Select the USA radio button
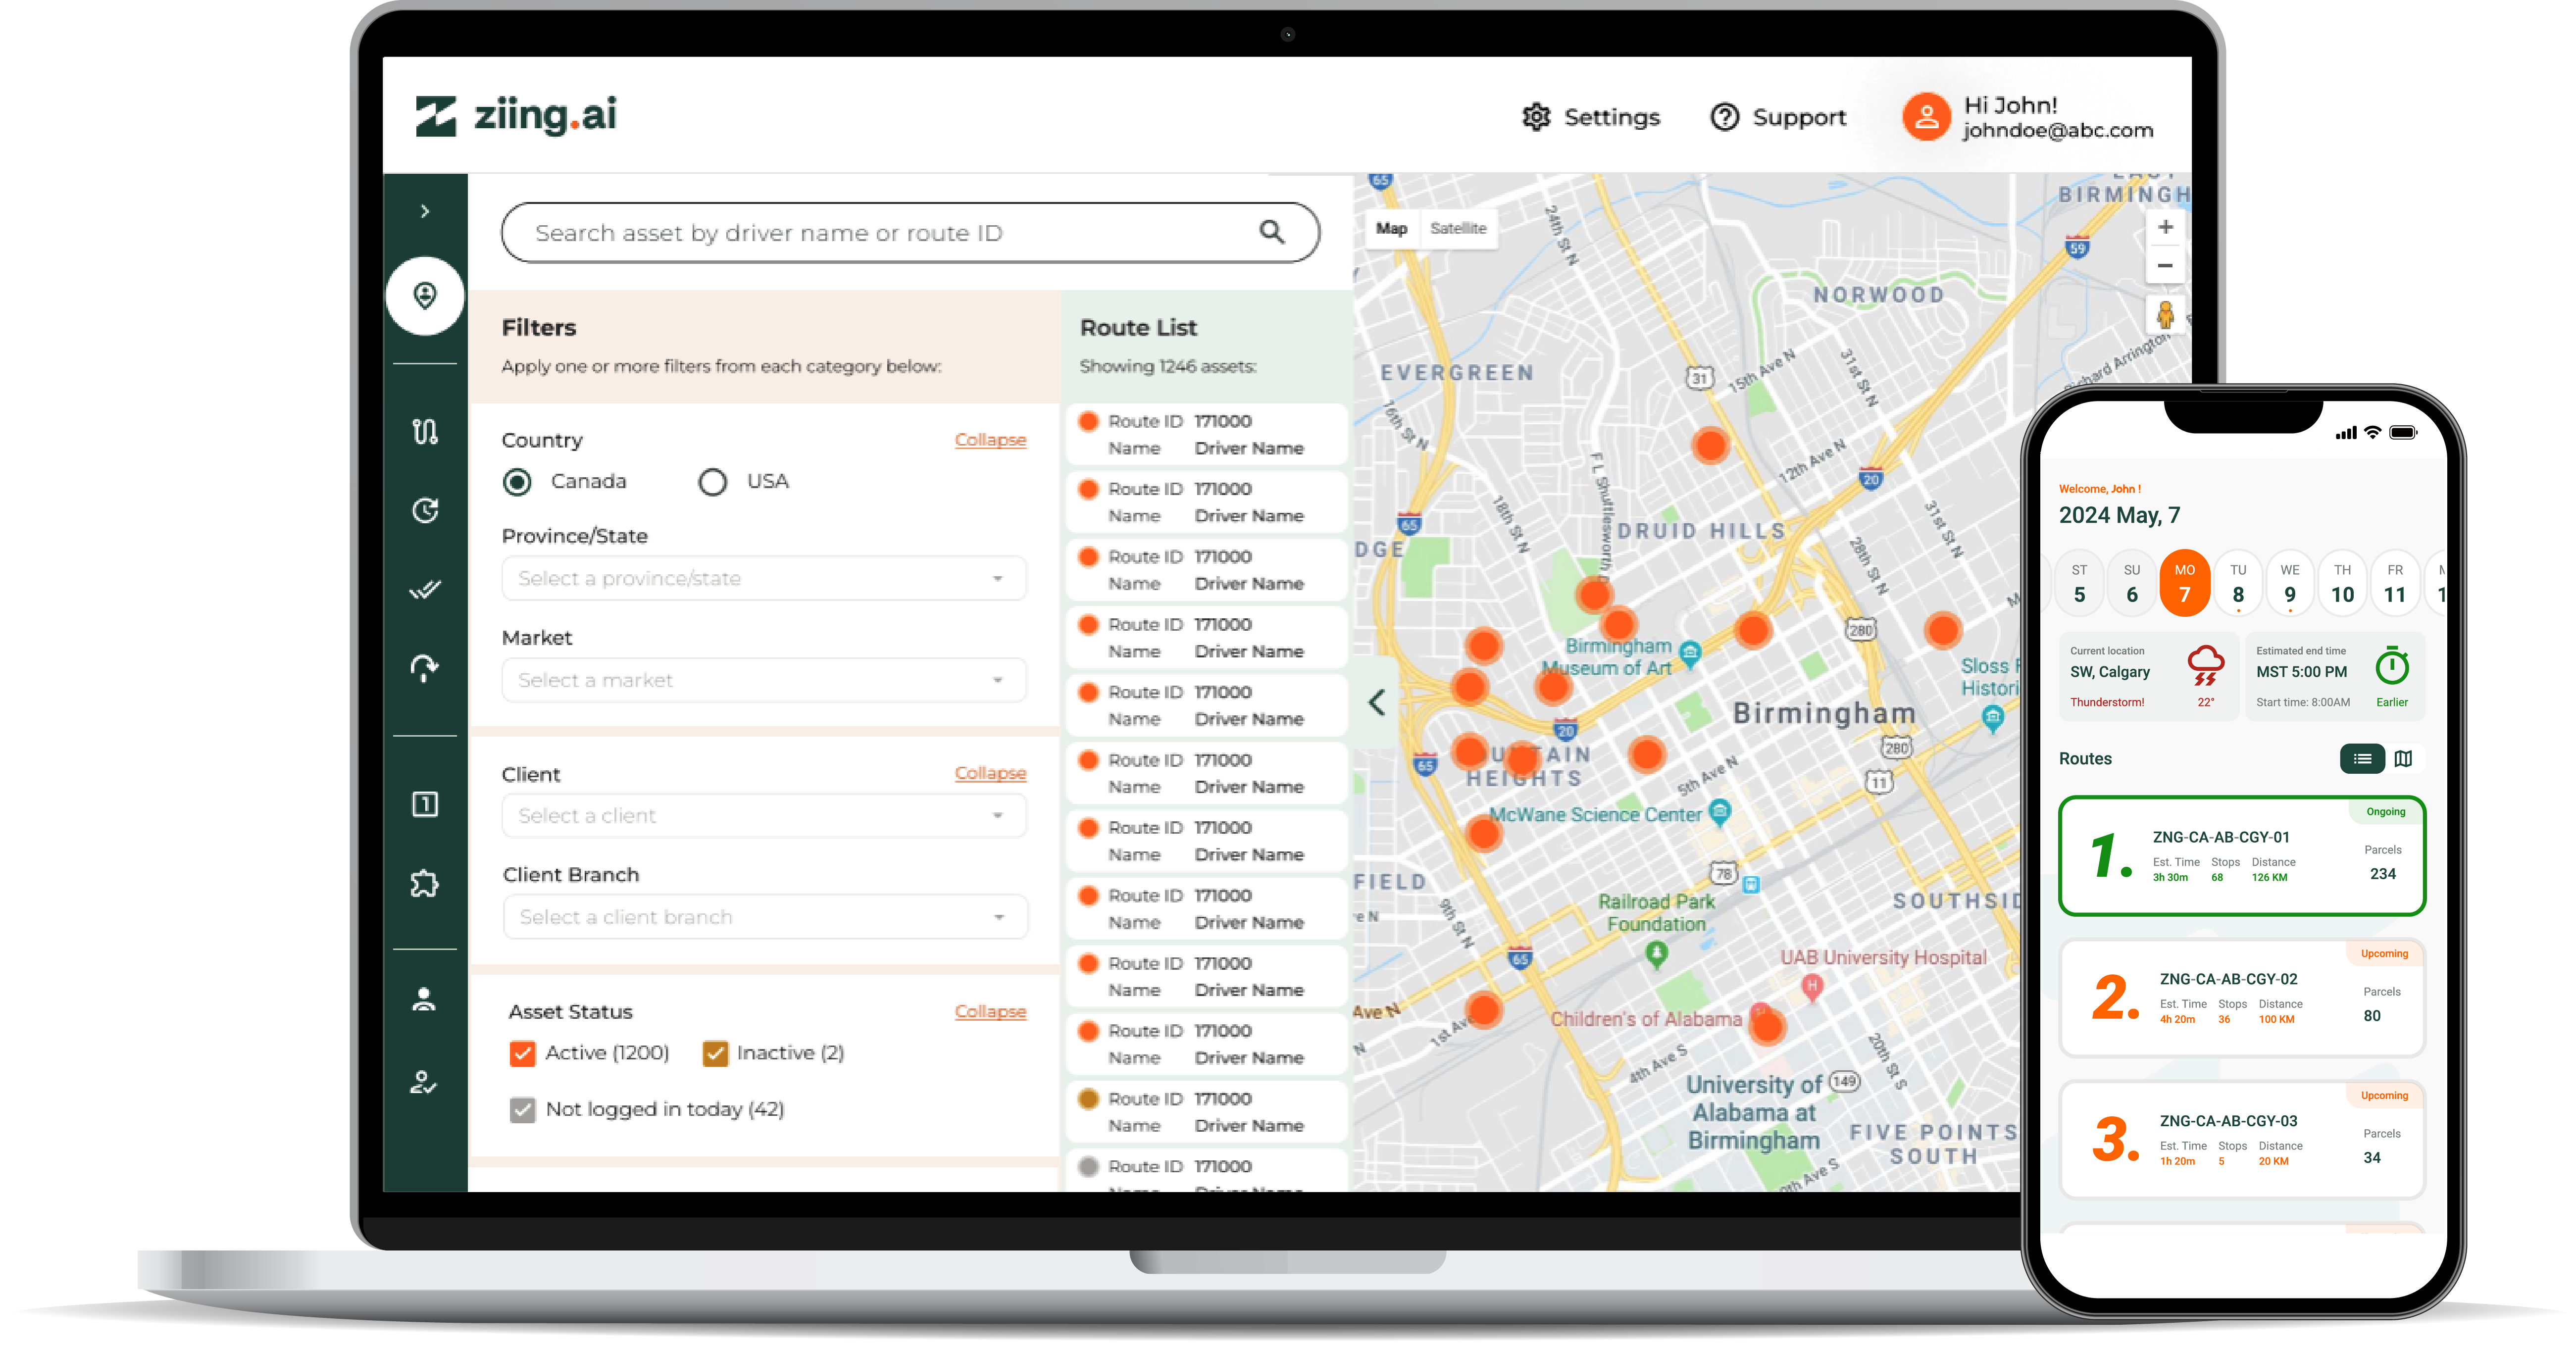 tap(712, 482)
